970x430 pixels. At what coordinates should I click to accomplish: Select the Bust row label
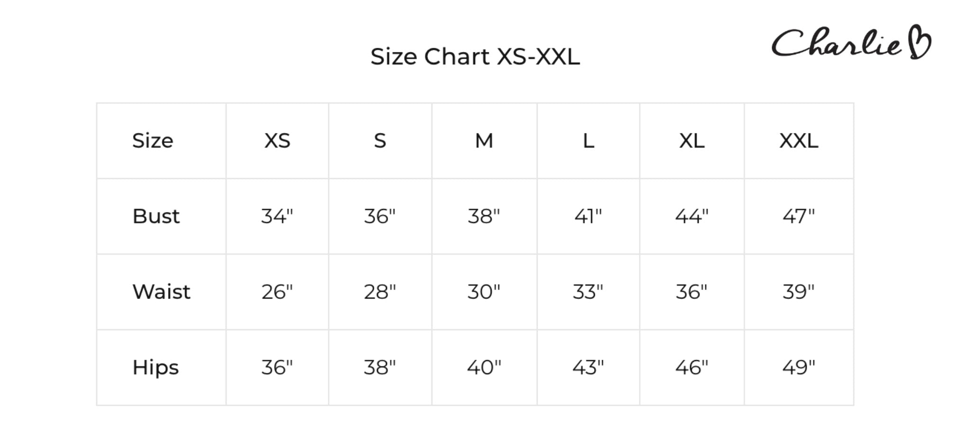pyautogui.click(x=156, y=216)
